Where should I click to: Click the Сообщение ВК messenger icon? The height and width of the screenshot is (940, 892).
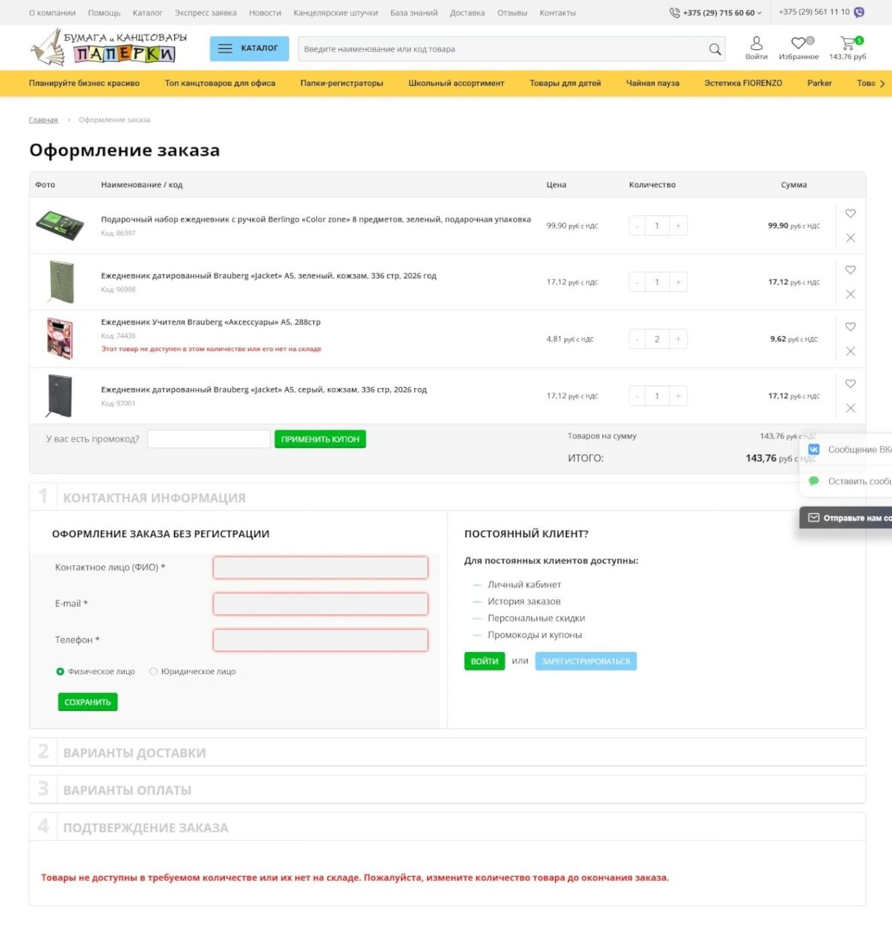[814, 449]
